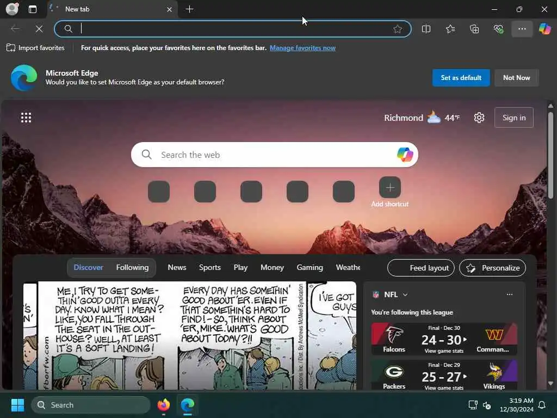Viewport: 557px width, 418px height.
Task: Click the network display tray icon
Action: click(x=473, y=405)
